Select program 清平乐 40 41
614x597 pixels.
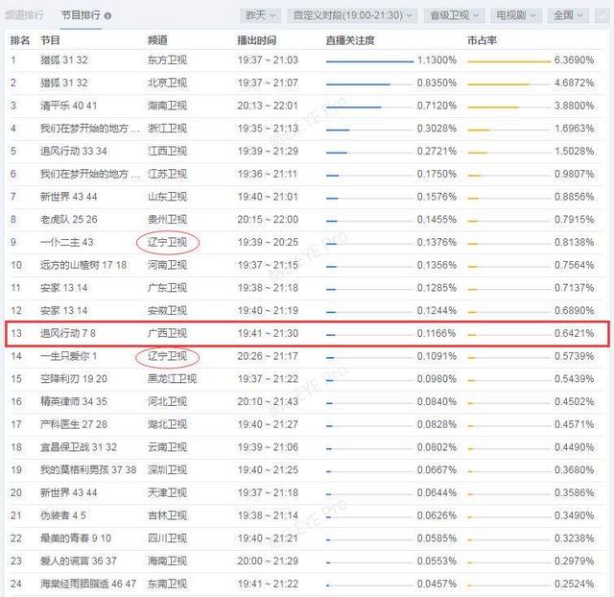68,106
